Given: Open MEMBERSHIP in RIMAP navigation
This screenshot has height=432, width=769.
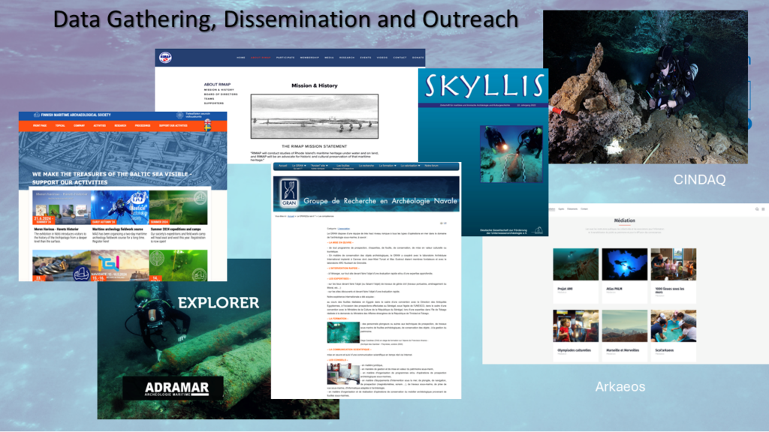Looking at the screenshot, I should [309, 58].
